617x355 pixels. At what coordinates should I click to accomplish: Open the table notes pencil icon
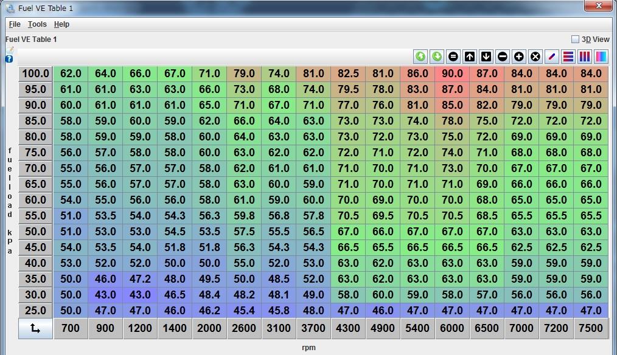click(10, 50)
